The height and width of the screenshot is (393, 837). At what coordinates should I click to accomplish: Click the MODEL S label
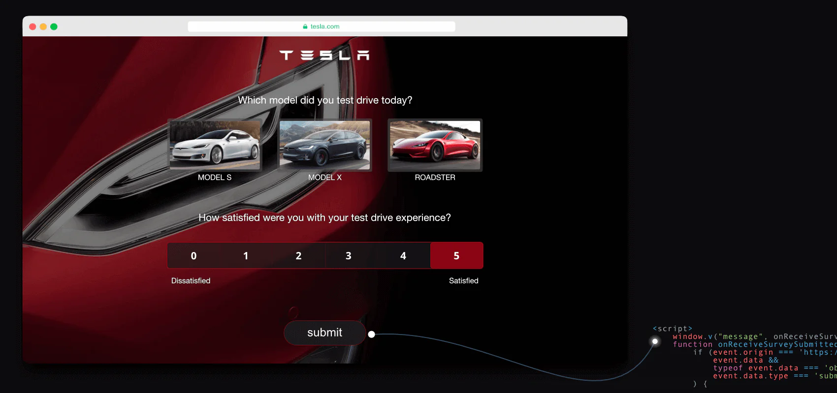215,177
